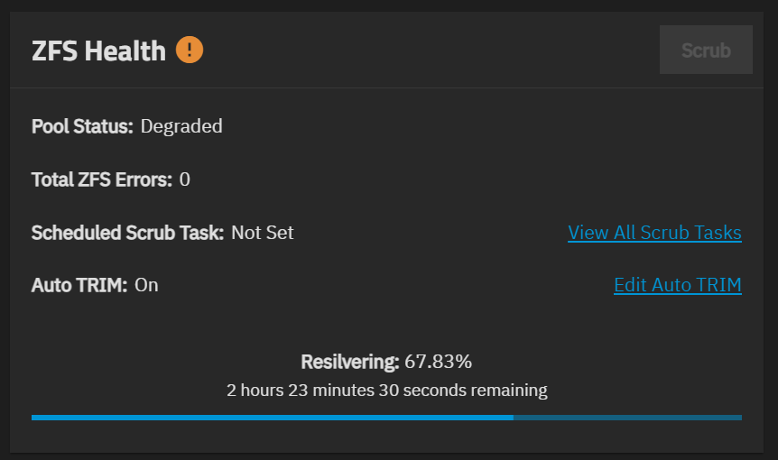Screen dimensions: 778x460
Task: Click the zero errors count value
Action: [185, 179]
